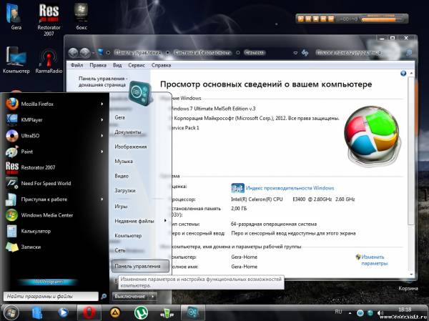Viewport: 429px width, 321px height.
Task: Switch to Control Panel taskbar window
Action: tap(192, 312)
